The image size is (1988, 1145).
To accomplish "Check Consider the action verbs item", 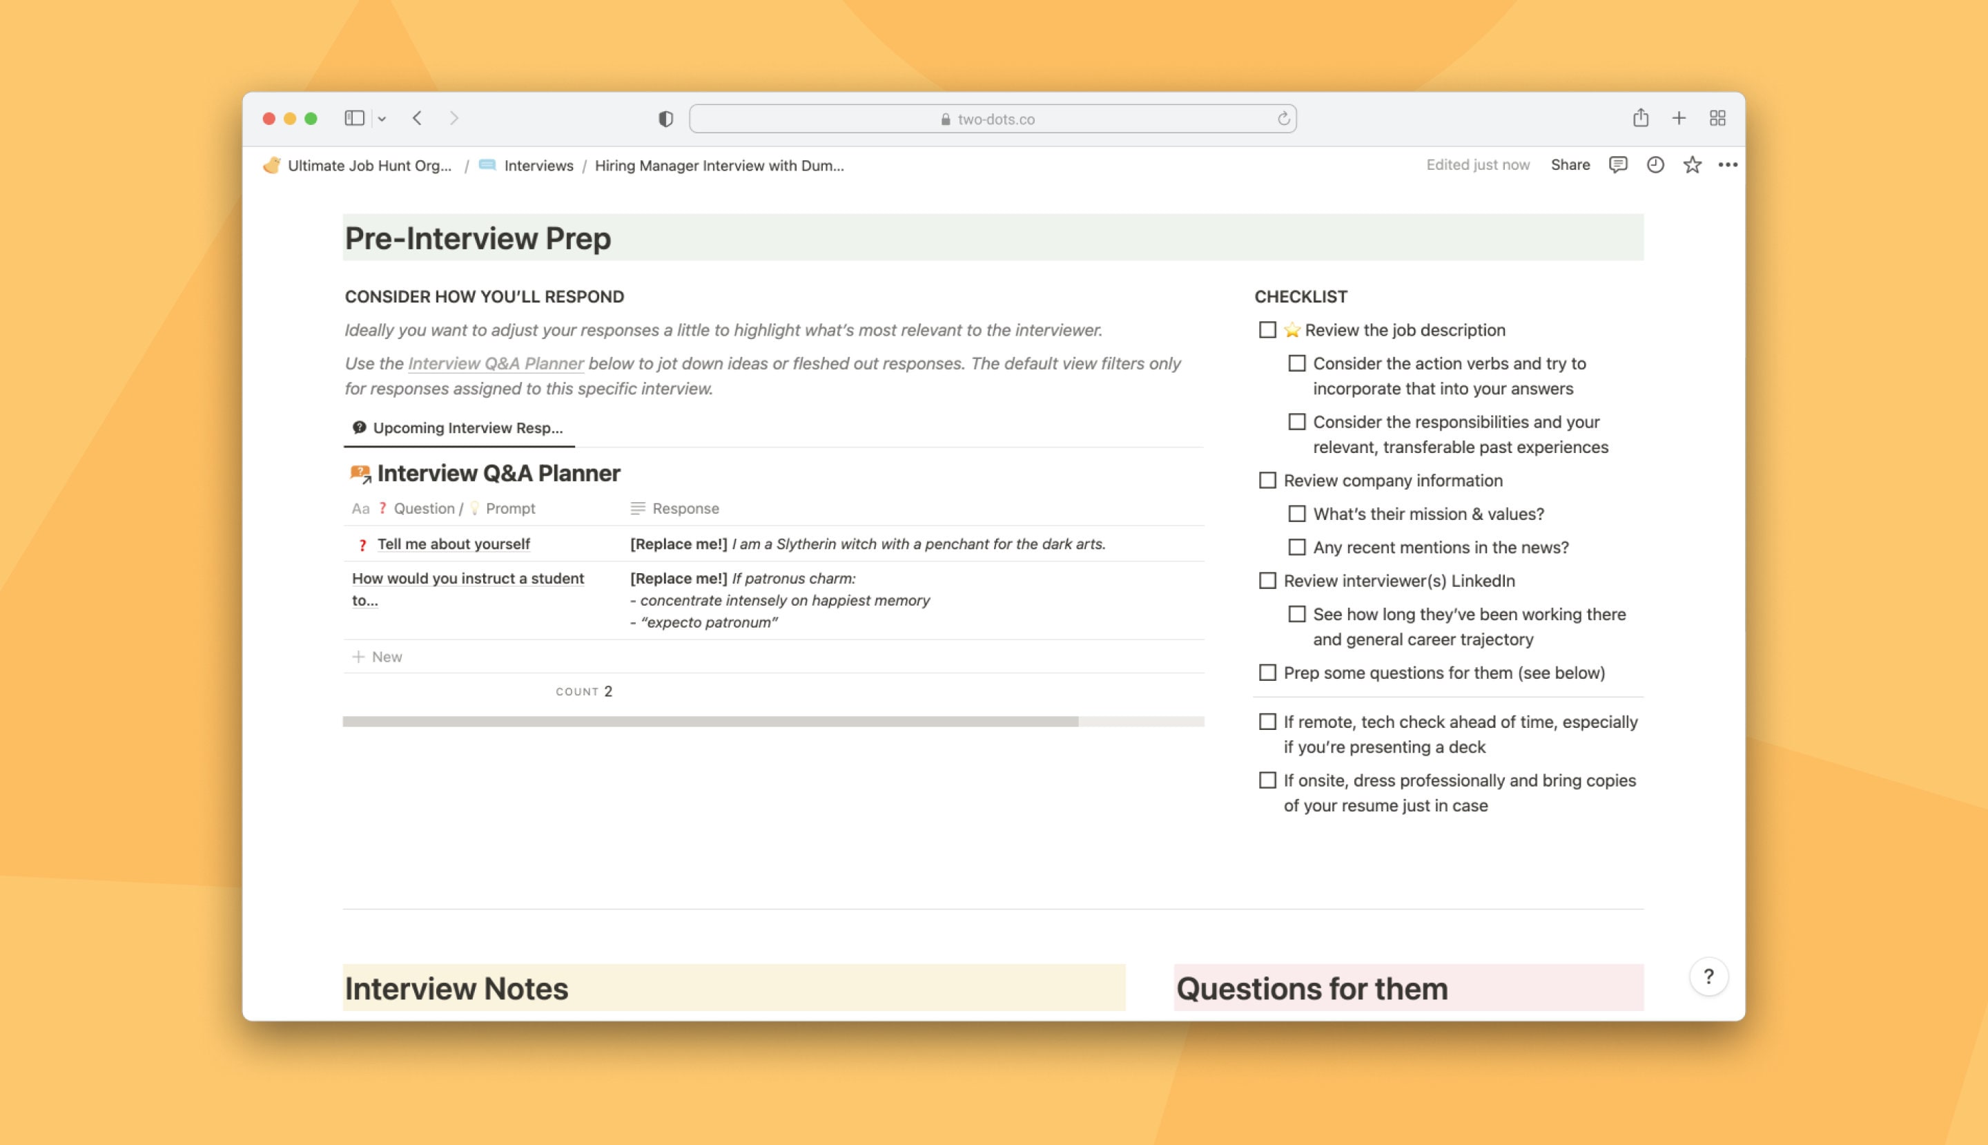I will (x=1296, y=363).
